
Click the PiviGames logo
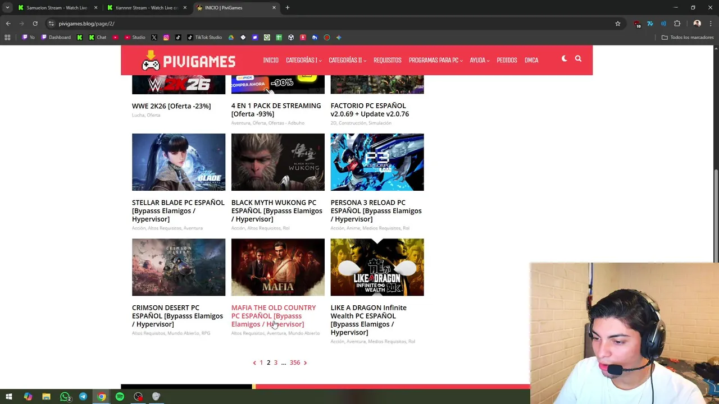(x=188, y=60)
